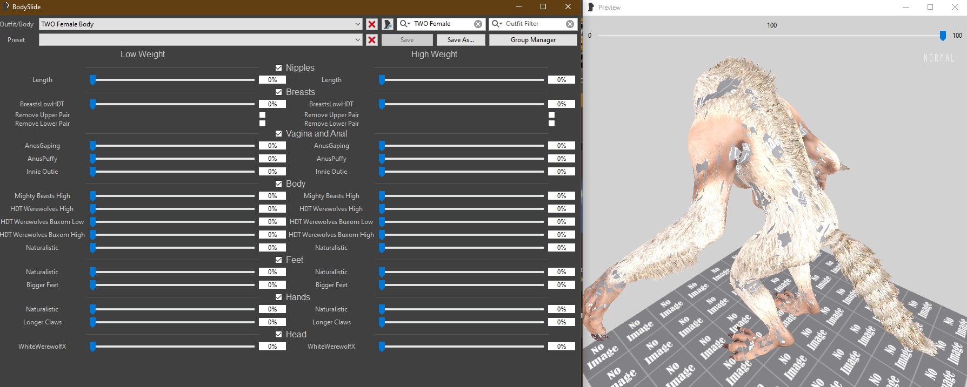Click the Save As... button
This screenshot has height=387, width=967.
[x=461, y=40]
